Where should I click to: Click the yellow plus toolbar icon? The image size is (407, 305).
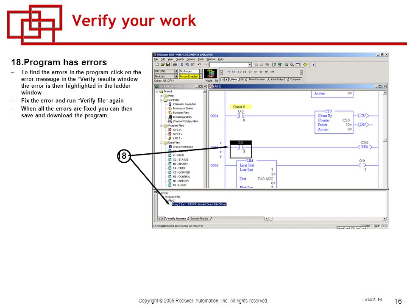(305, 64)
